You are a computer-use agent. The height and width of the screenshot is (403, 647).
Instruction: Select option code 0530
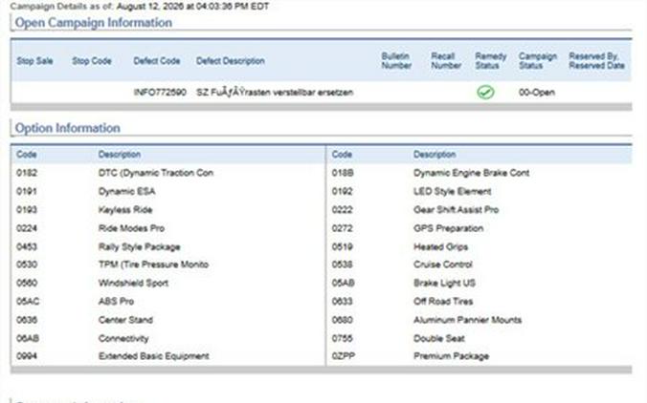click(x=27, y=265)
